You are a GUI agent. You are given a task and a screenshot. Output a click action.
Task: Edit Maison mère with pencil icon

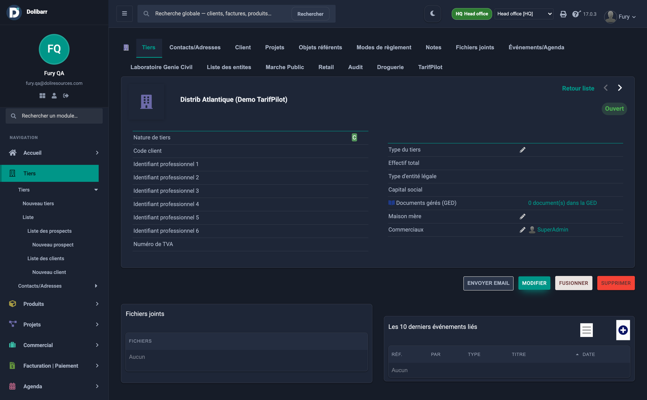pos(523,217)
